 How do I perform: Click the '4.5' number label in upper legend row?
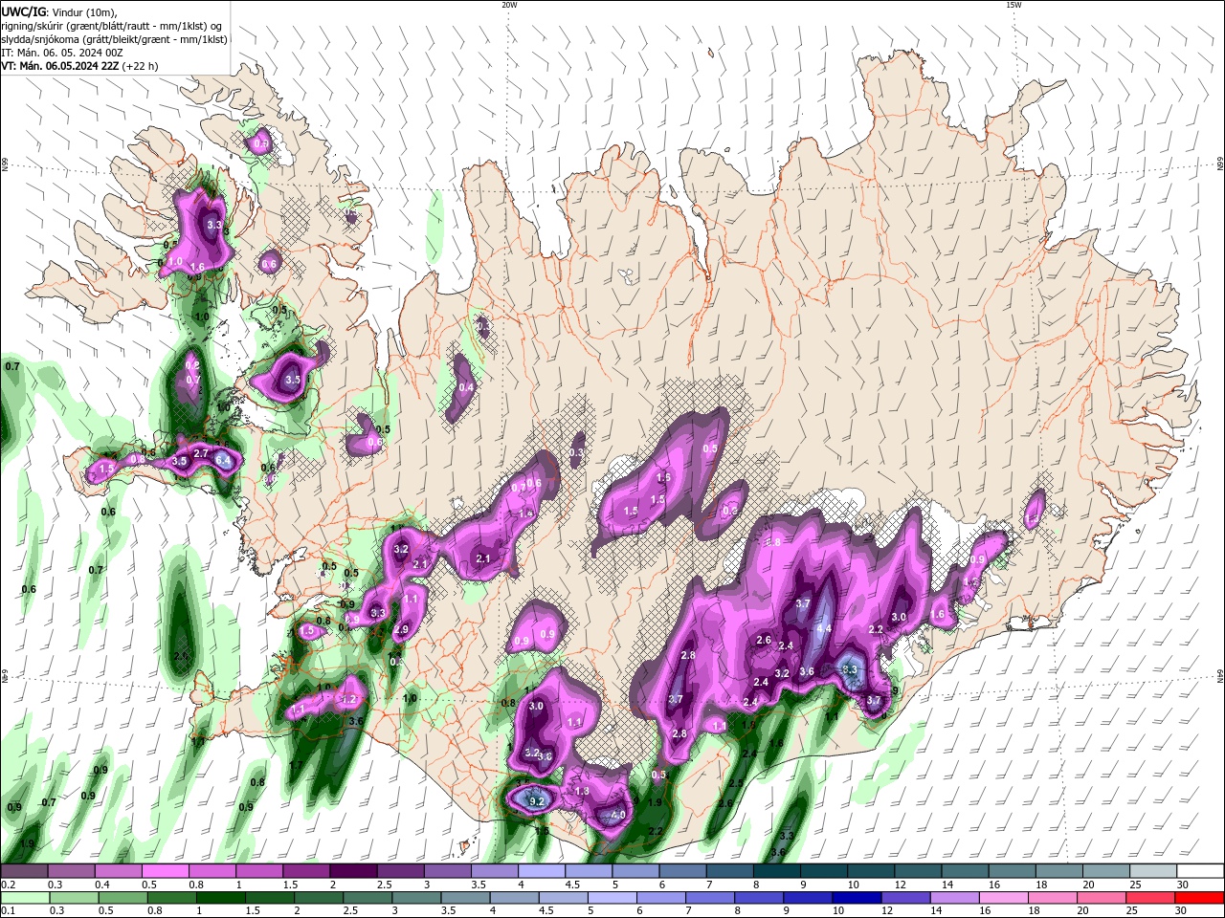[x=572, y=885]
